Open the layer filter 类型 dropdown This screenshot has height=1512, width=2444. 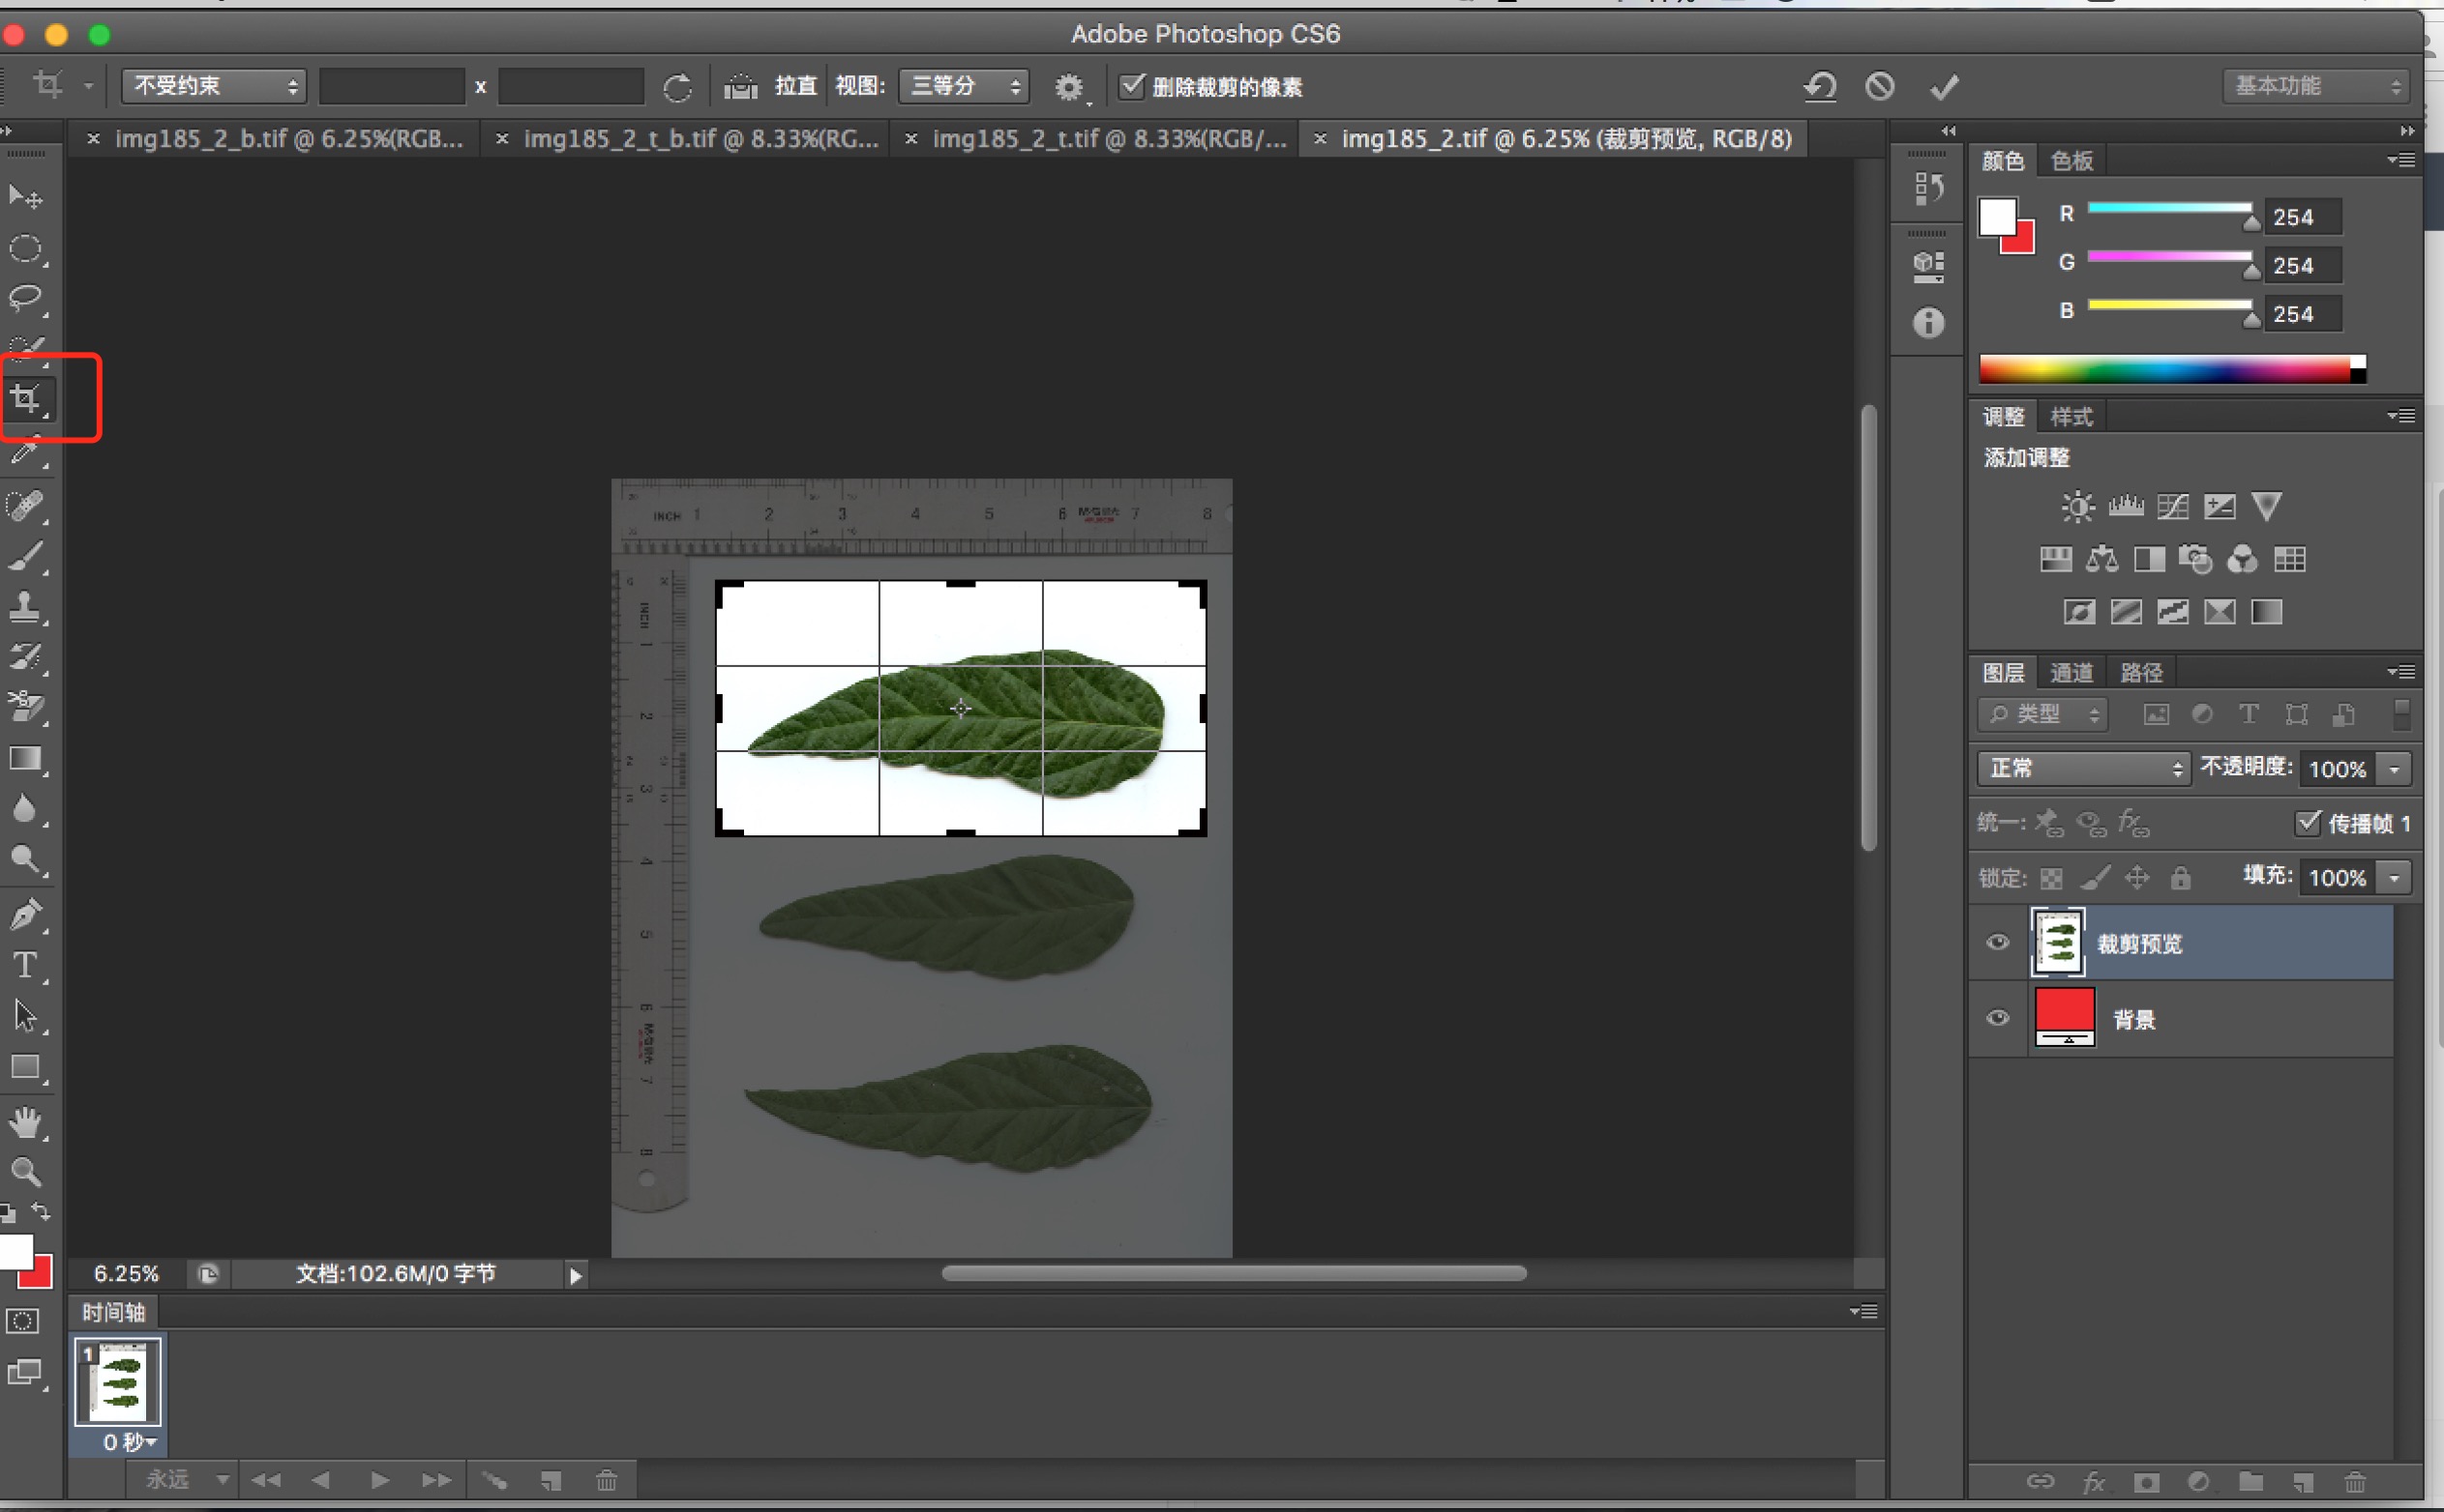tap(2042, 714)
